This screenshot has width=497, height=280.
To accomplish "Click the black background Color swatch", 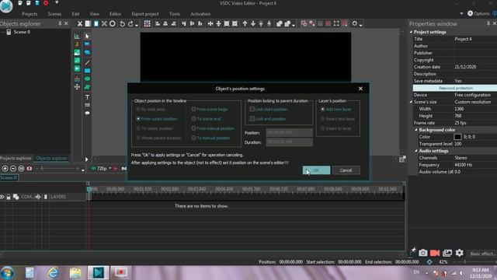I will click(x=457, y=137).
